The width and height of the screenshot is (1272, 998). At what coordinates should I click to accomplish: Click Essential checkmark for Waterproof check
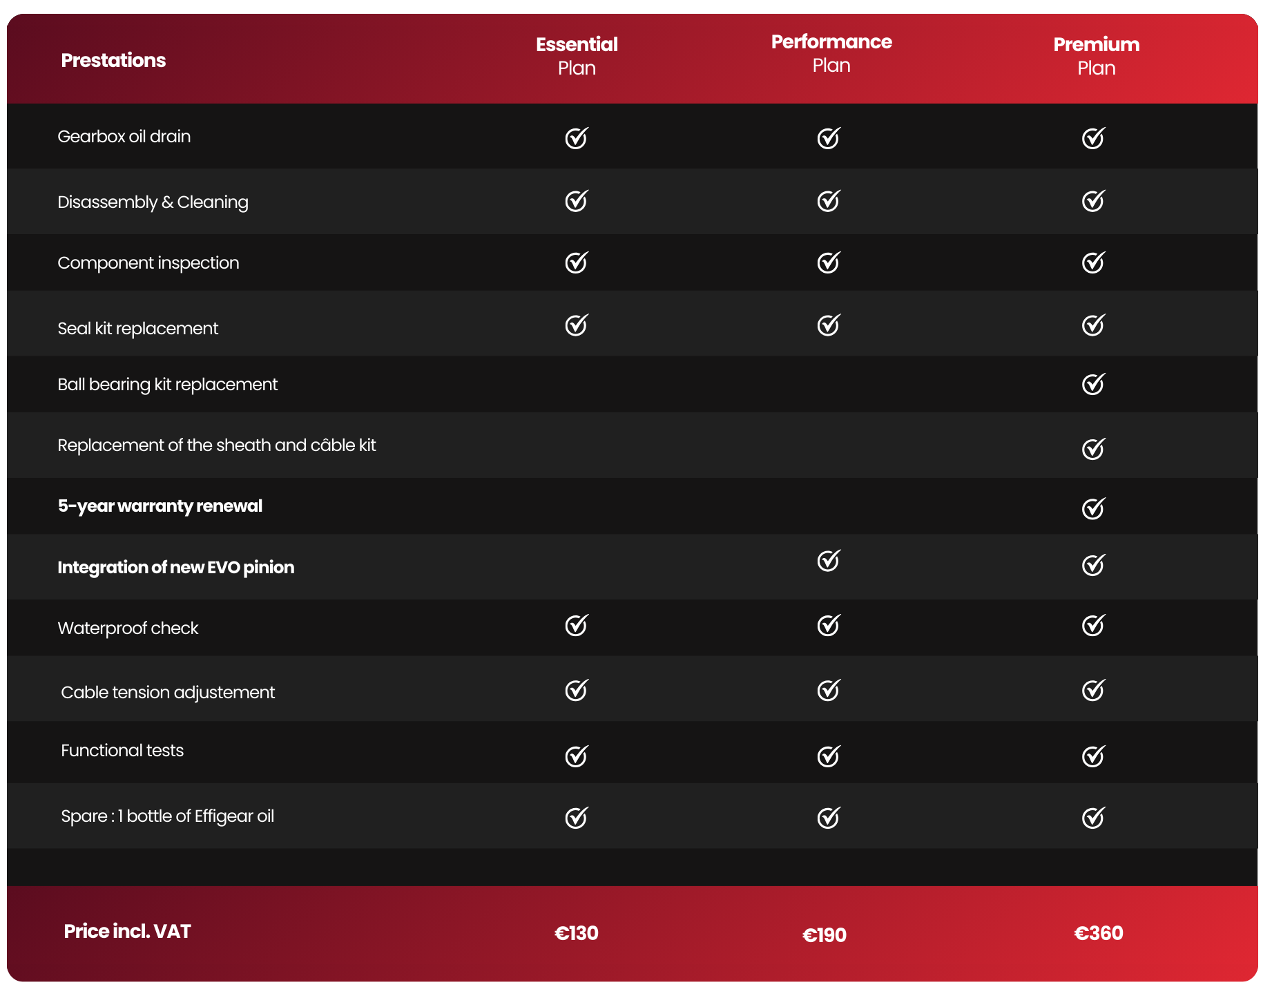(576, 625)
